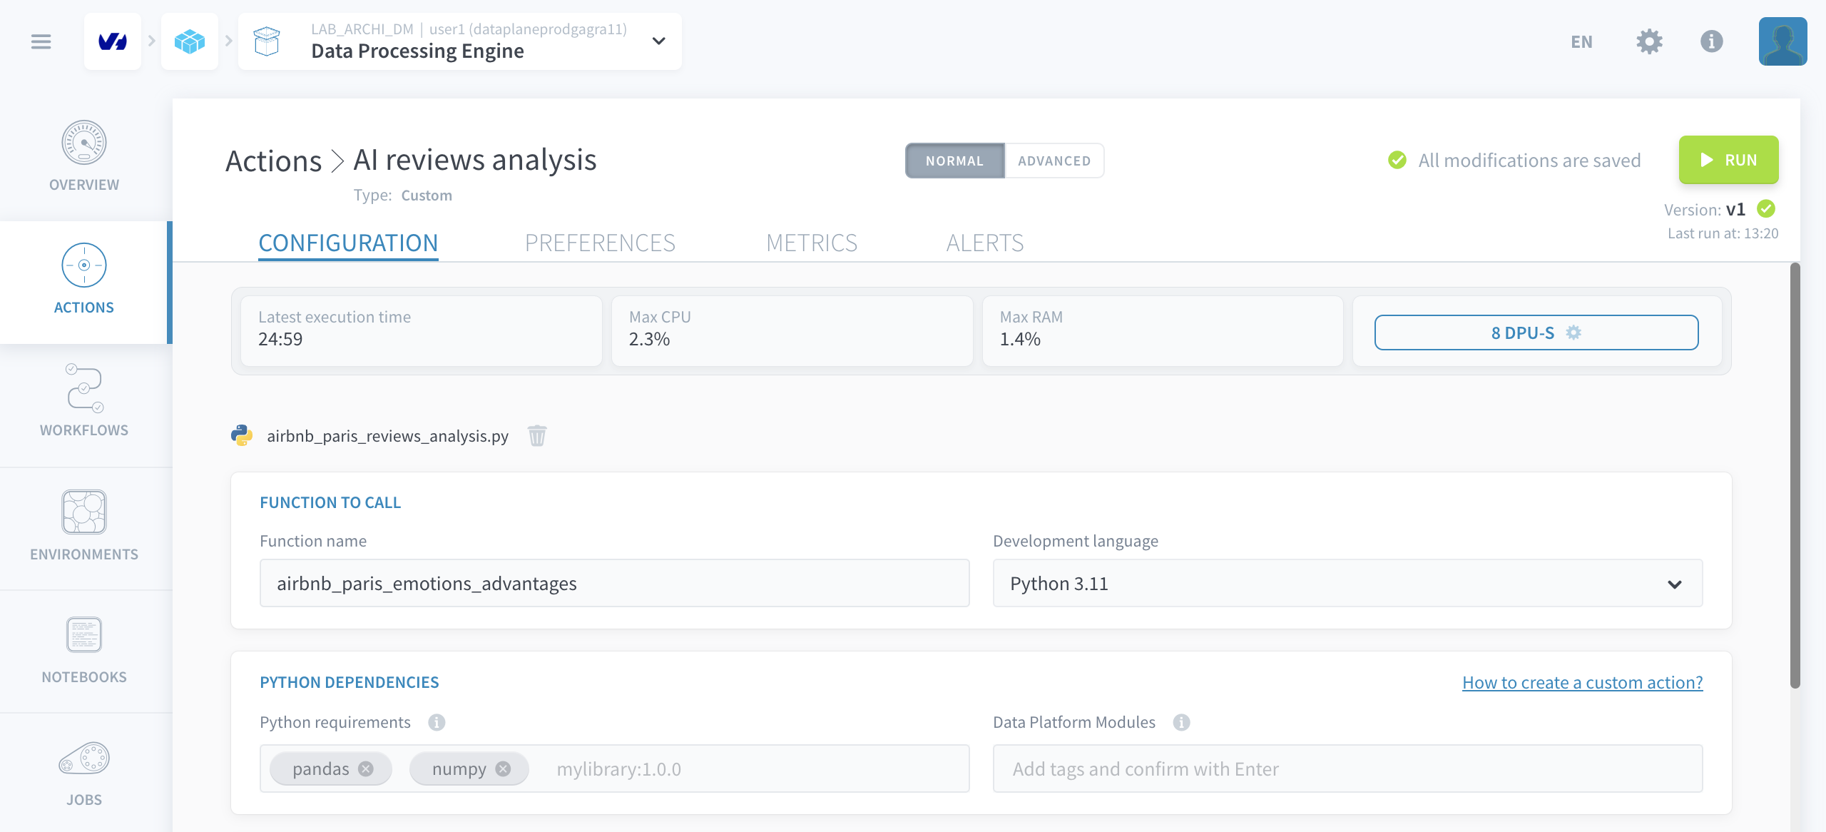Open Jobs from the sidebar

tap(84, 771)
